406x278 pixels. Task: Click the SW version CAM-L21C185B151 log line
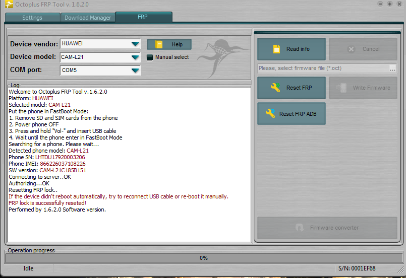coord(47,170)
